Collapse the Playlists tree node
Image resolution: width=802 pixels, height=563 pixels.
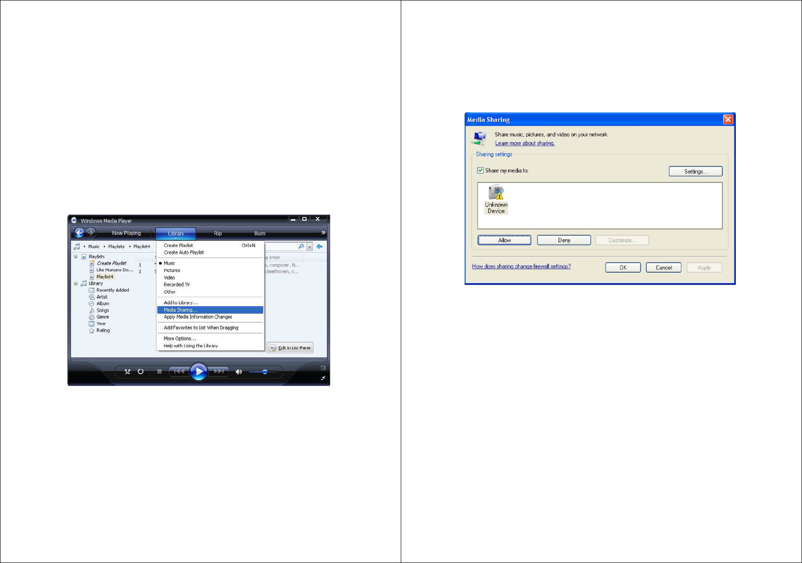point(76,257)
